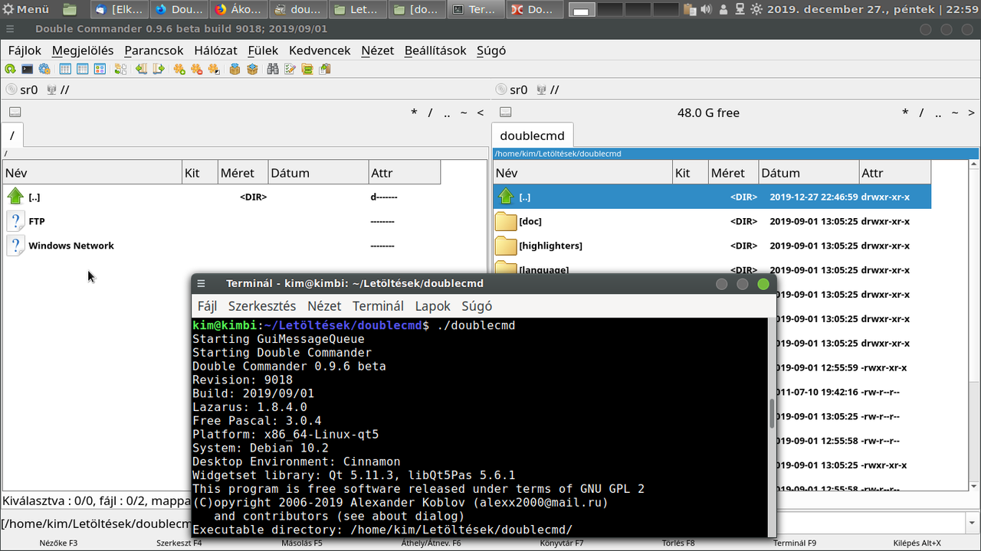Screen dimensions: 981x551
Task: Click the volume icon in system tray
Action: (705, 9)
